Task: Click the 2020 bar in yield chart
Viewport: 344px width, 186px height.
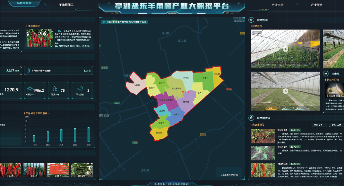Action: coord(89,134)
